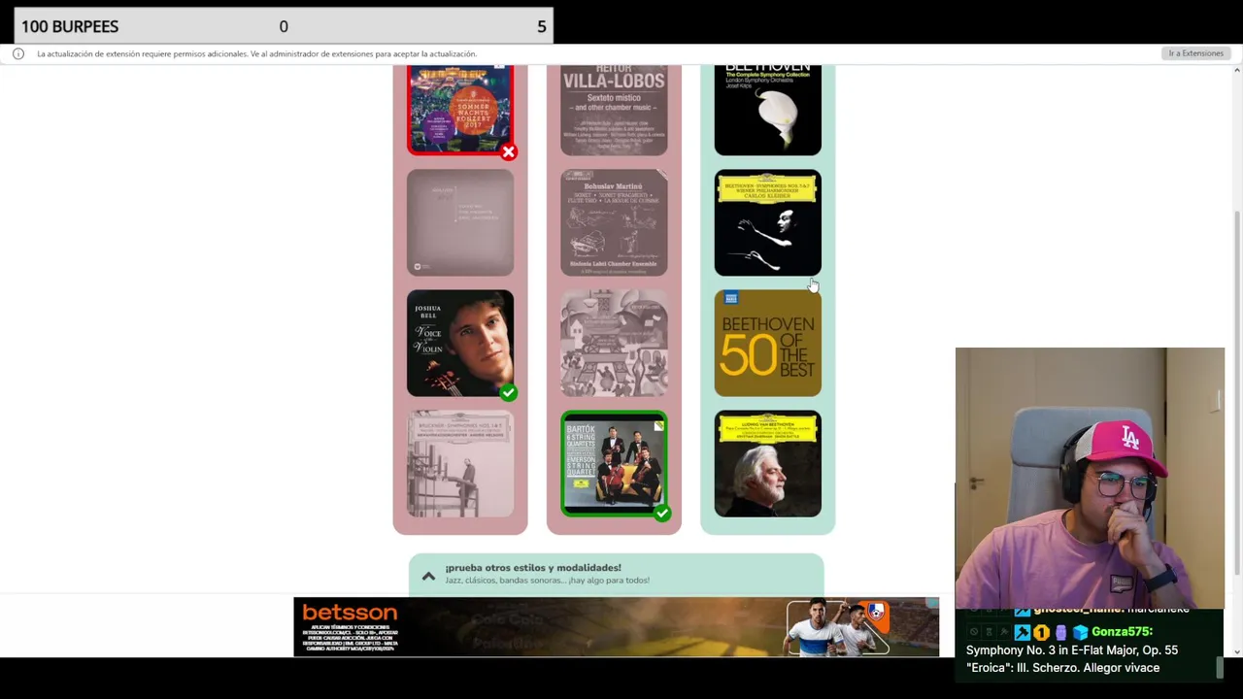This screenshot has width=1243, height=699.
Task: Click the green checkmark on Bartók String Quartets album
Action: (661, 513)
